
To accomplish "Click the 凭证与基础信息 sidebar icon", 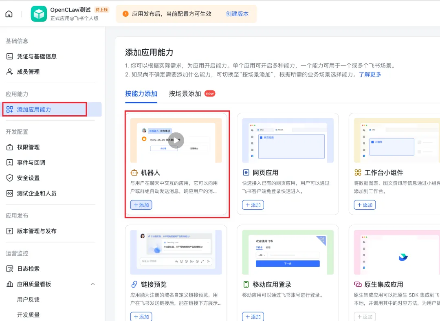I will (9, 56).
